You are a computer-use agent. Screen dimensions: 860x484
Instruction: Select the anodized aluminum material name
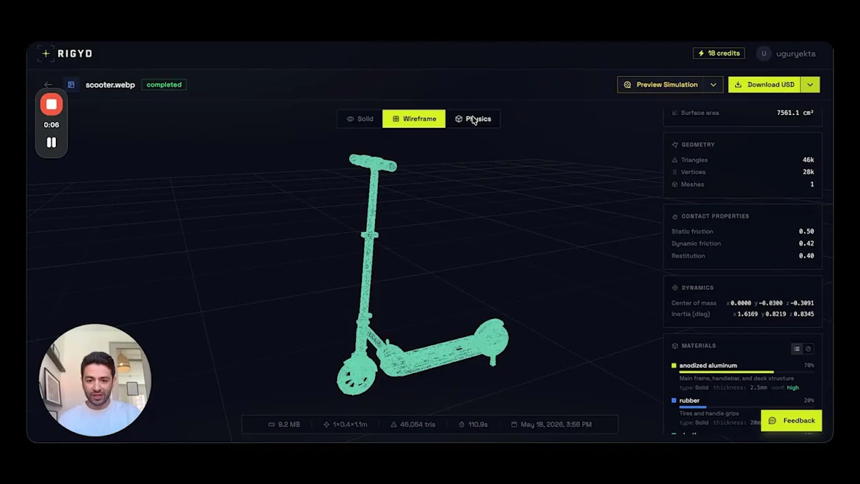coord(708,366)
